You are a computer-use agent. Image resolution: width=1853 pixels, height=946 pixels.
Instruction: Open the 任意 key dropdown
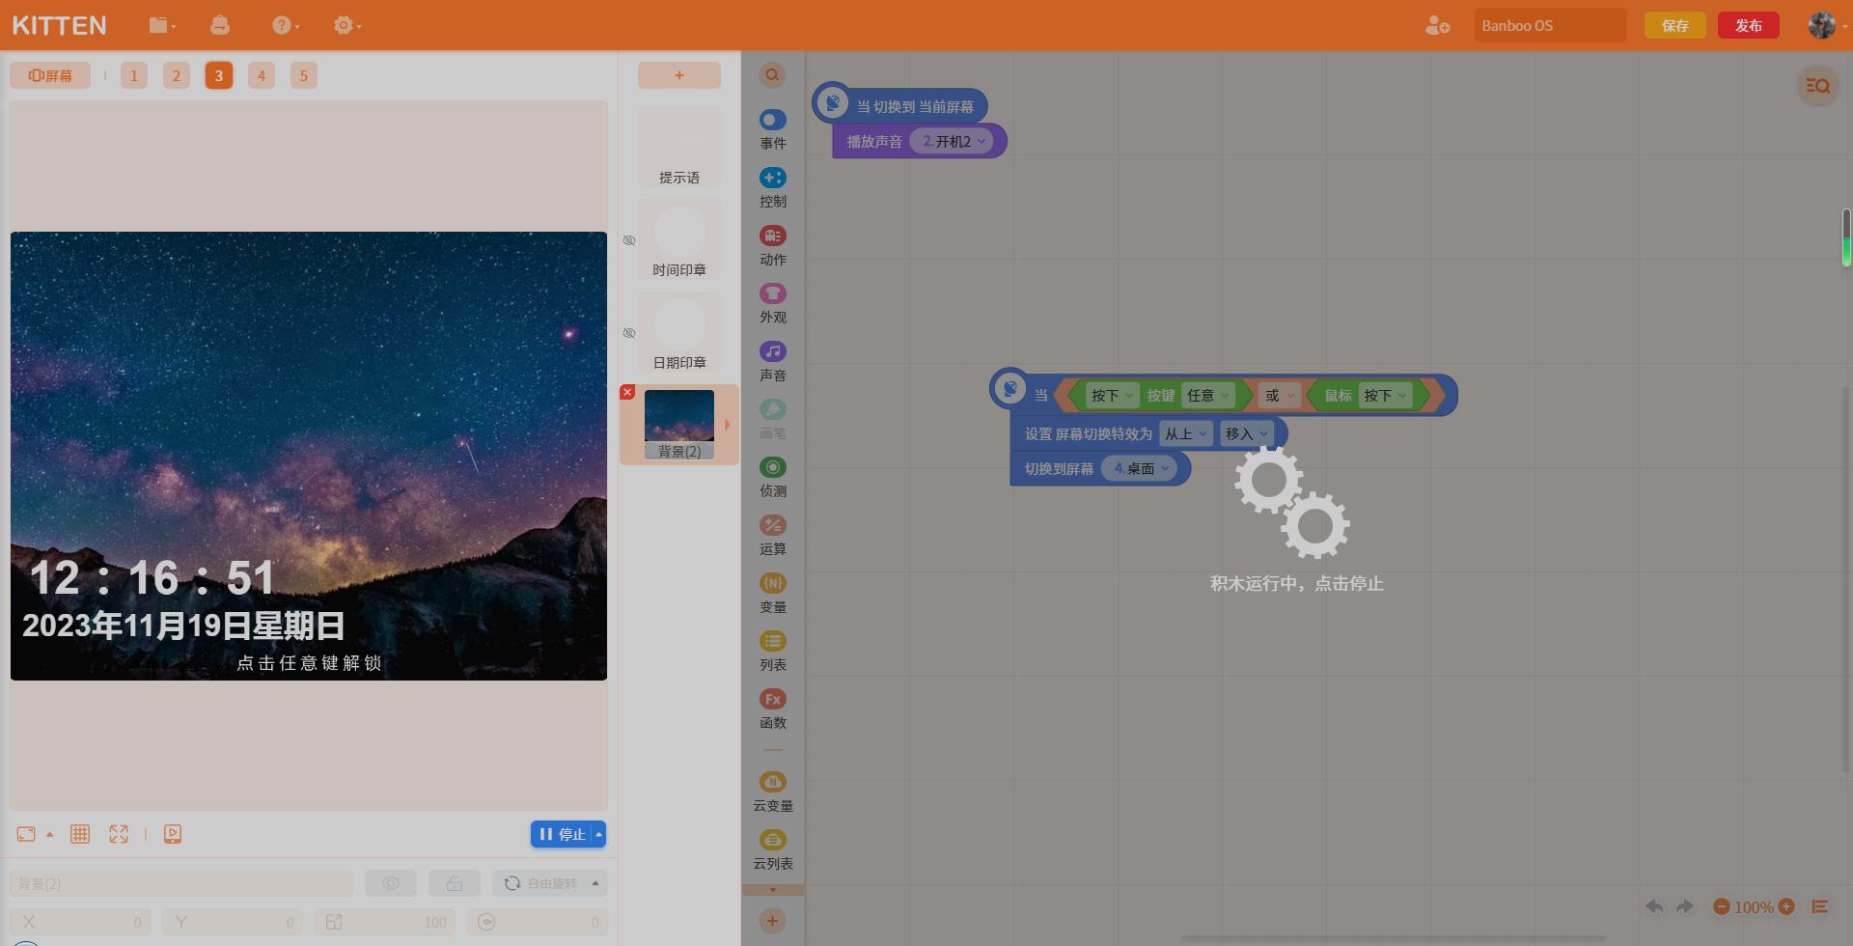pos(1207,395)
